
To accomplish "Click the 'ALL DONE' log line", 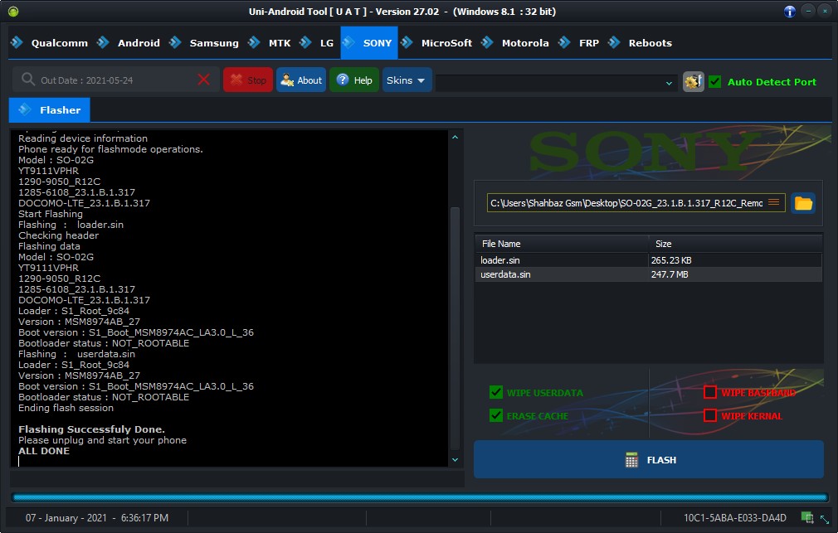I will (x=44, y=451).
